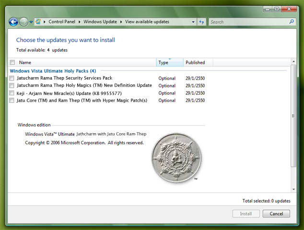304x230 pixels.
Task: Close the window with red X
Action: pos(289,9)
